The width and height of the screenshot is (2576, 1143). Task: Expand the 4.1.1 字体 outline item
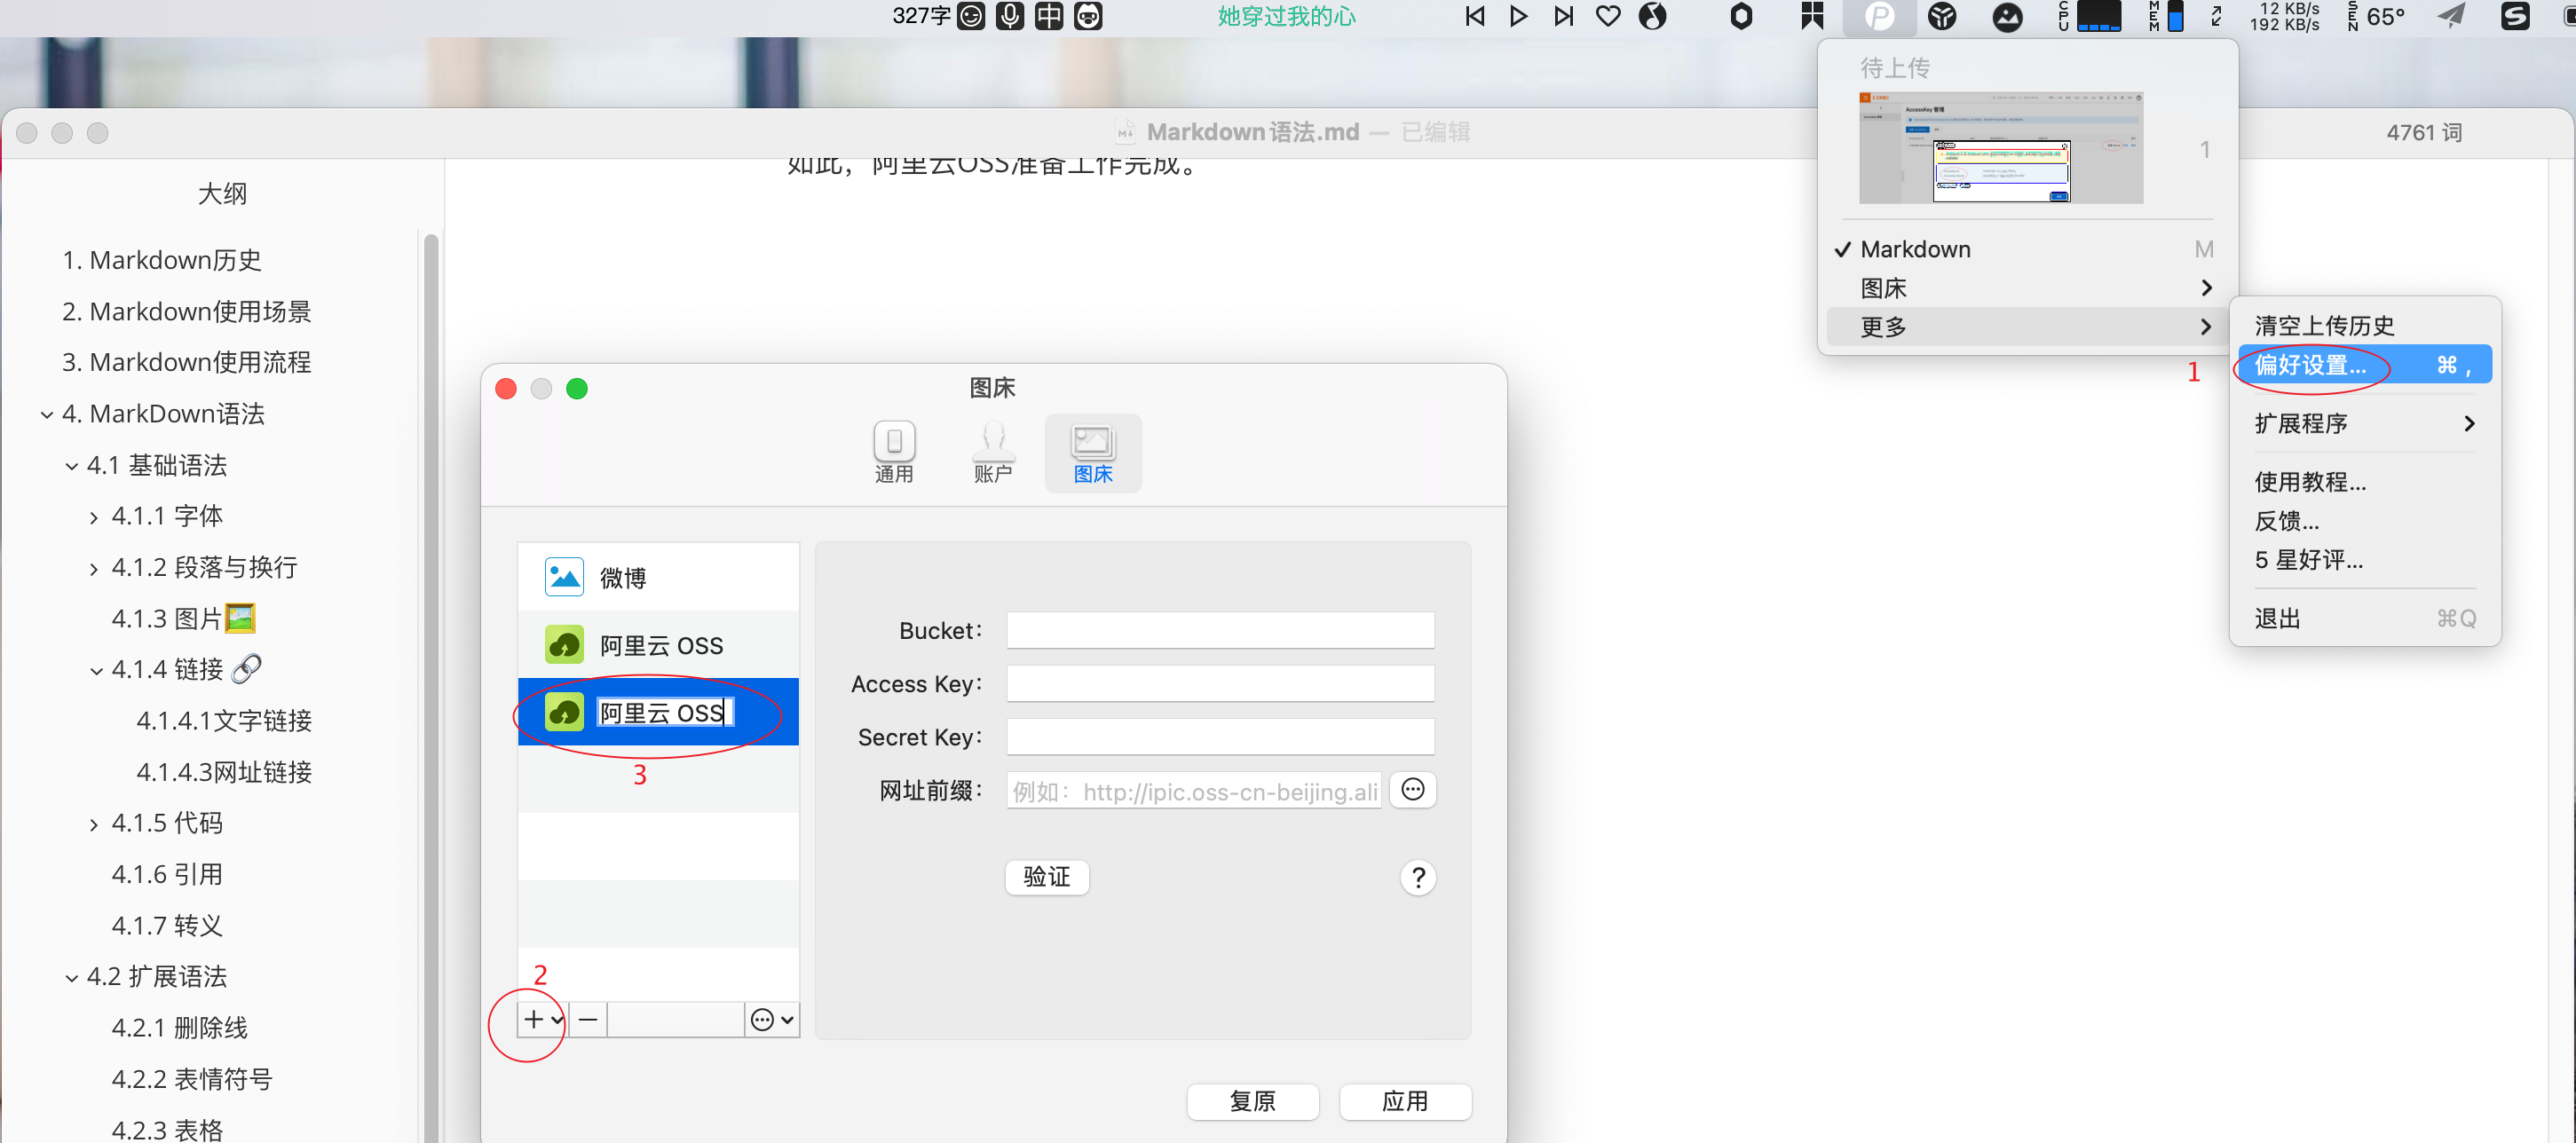[x=94, y=517]
